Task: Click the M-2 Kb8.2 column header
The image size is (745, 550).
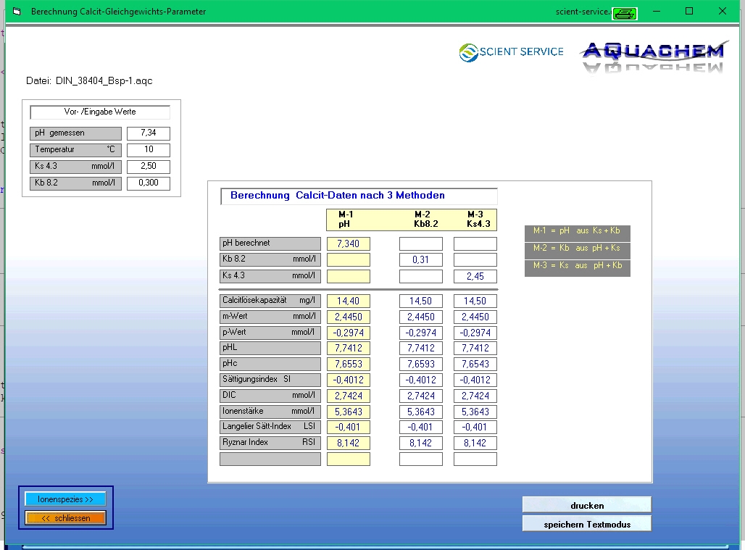Action: [425, 219]
